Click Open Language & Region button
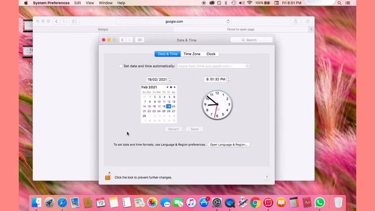 229,145
